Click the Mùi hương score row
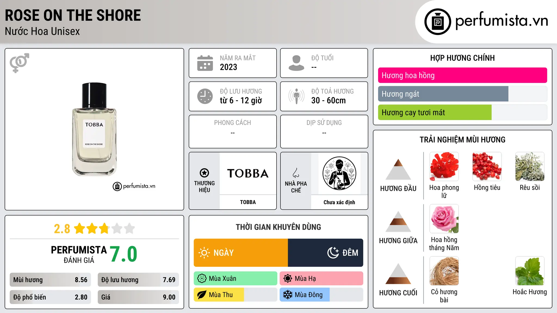The image size is (557, 313). point(50,280)
